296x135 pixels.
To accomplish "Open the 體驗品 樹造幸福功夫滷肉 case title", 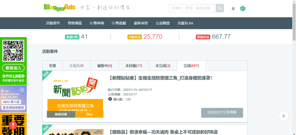I will [x=164, y=132].
